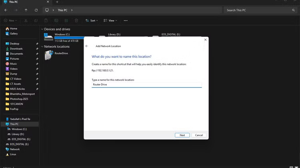Image resolution: width=300 pixels, height=168 pixels.
Task: Click the Windows (C:) drive icon
Action: (x=48, y=37)
